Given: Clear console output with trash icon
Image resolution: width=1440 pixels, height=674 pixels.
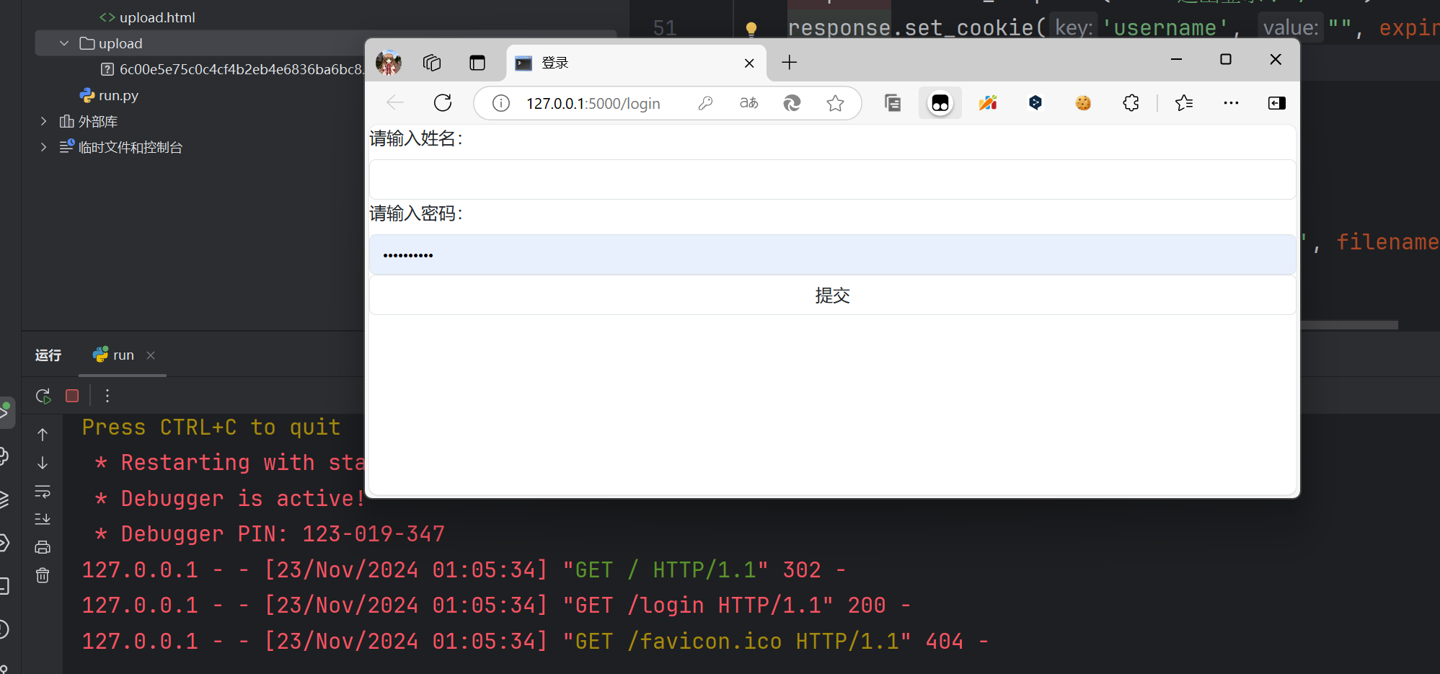Looking at the screenshot, I should pyautogui.click(x=43, y=575).
